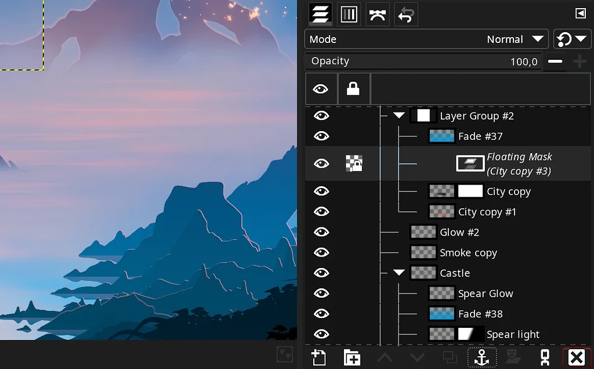Switch to the Channels tab
Image resolution: width=594 pixels, height=369 pixels.
pyautogui.click(x=349, y=14)
